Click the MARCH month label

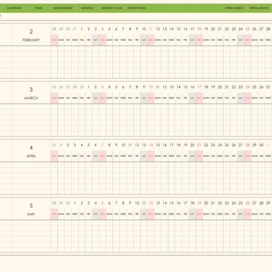tap(31, 98)
